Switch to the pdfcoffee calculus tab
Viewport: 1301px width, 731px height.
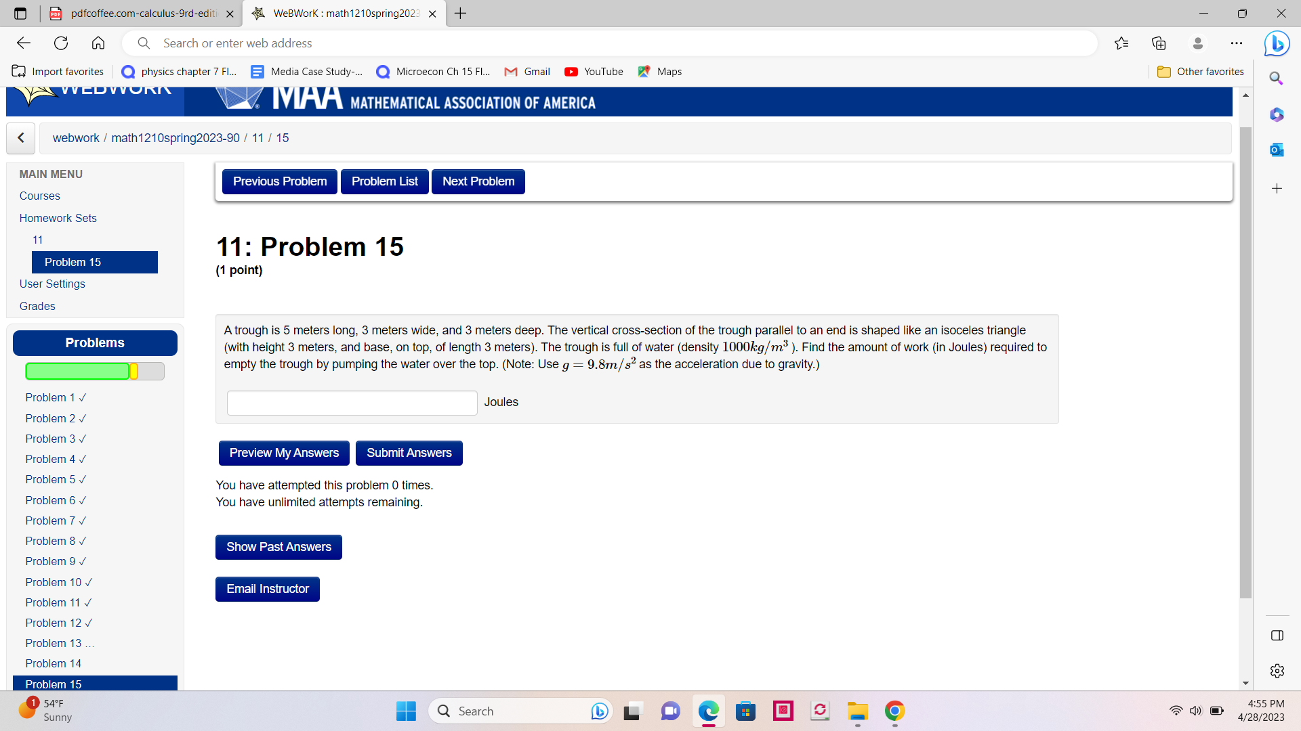(x=142, y=14)
